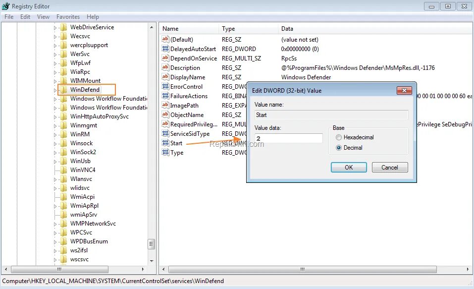Click the Registry Editor title bar icon
The height and width of the screenshot is (289, 474).
click(6, 6)
